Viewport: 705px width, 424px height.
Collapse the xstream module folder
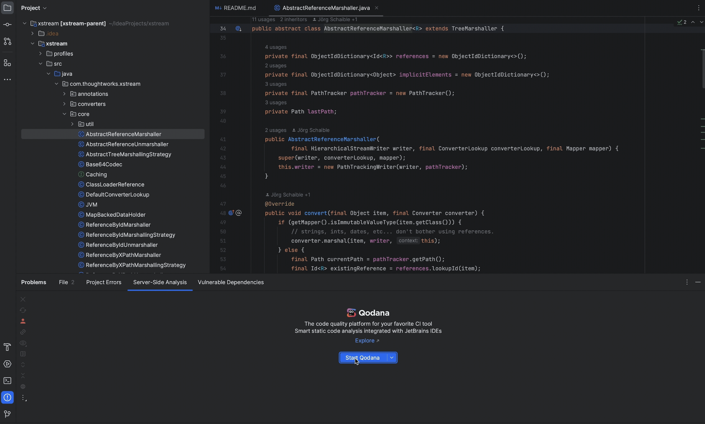click(x=33, y=44)
